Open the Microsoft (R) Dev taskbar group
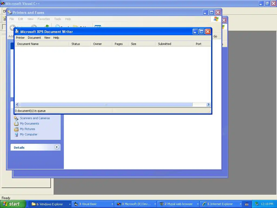 click(136, 204)
